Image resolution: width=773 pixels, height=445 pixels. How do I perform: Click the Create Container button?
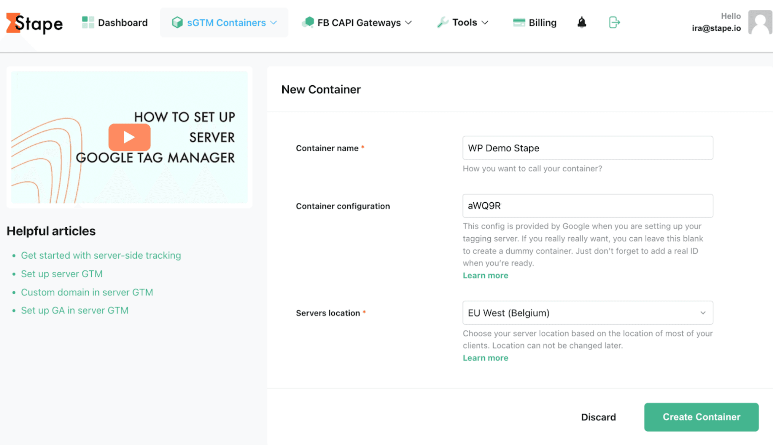701,417
